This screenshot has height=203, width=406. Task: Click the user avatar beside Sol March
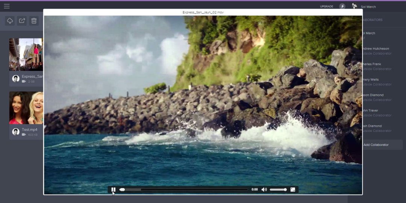(x=354, y=6)
